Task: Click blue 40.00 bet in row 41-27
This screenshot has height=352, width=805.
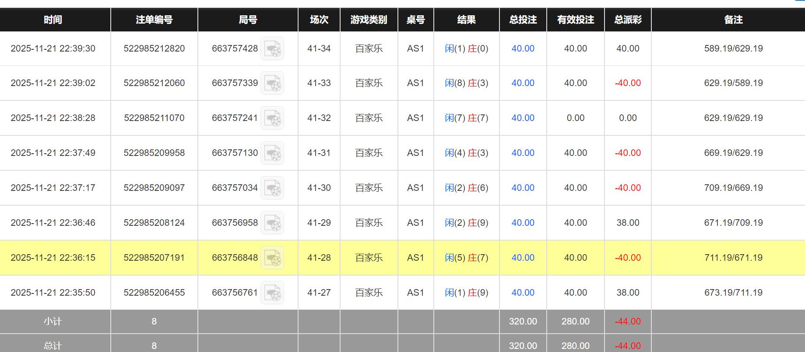Action: click(523, 293)
